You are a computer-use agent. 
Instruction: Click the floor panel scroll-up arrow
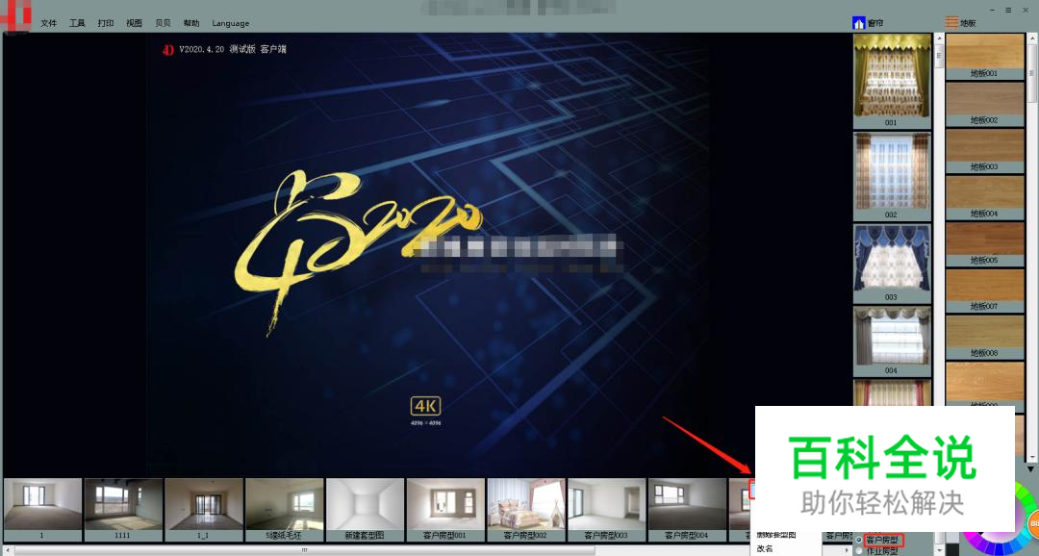pos(1031,38)
